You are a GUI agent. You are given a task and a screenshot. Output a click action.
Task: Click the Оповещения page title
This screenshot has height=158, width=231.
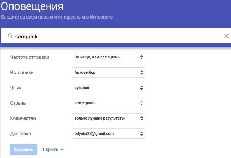pyautogui.click(x=32, y=6)
